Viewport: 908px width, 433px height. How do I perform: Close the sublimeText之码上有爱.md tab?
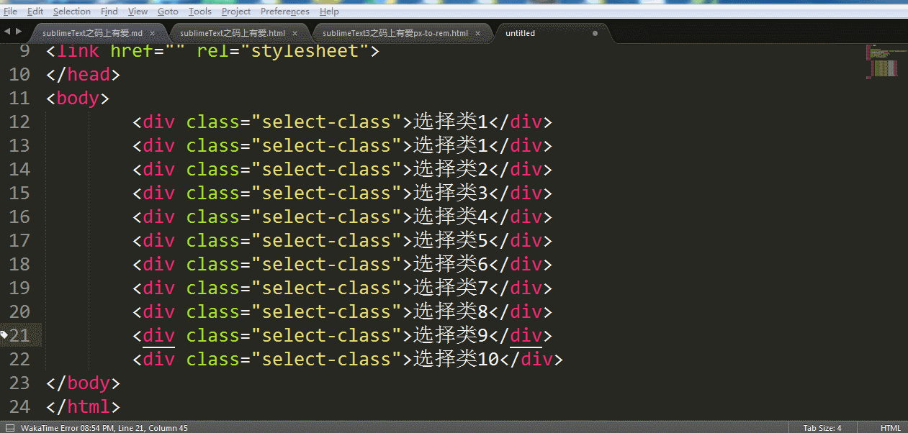tap(153, 33)
